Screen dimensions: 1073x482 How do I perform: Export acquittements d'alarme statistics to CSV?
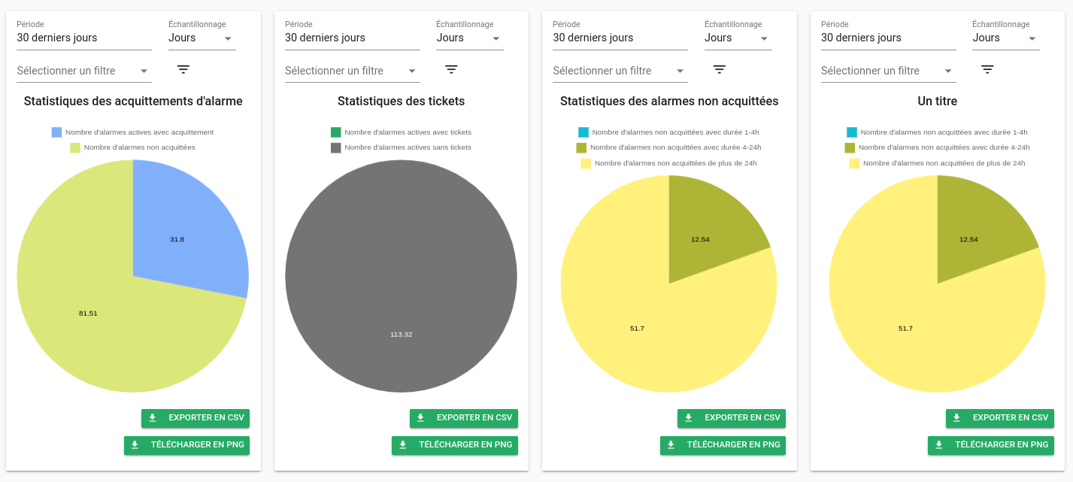(196, 418)
